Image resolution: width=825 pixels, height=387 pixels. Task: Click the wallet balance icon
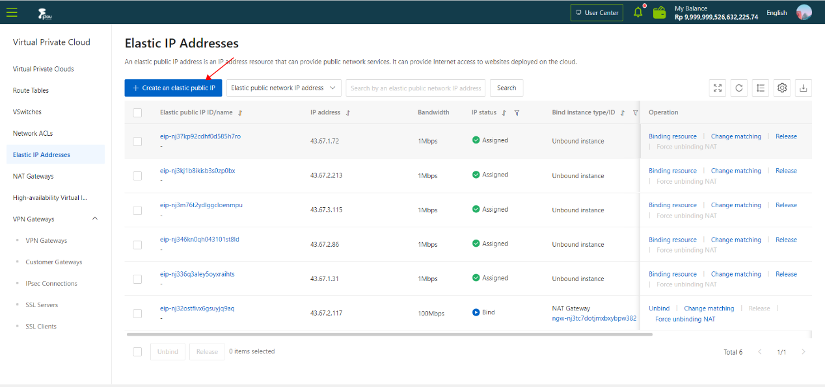[660, 12]
